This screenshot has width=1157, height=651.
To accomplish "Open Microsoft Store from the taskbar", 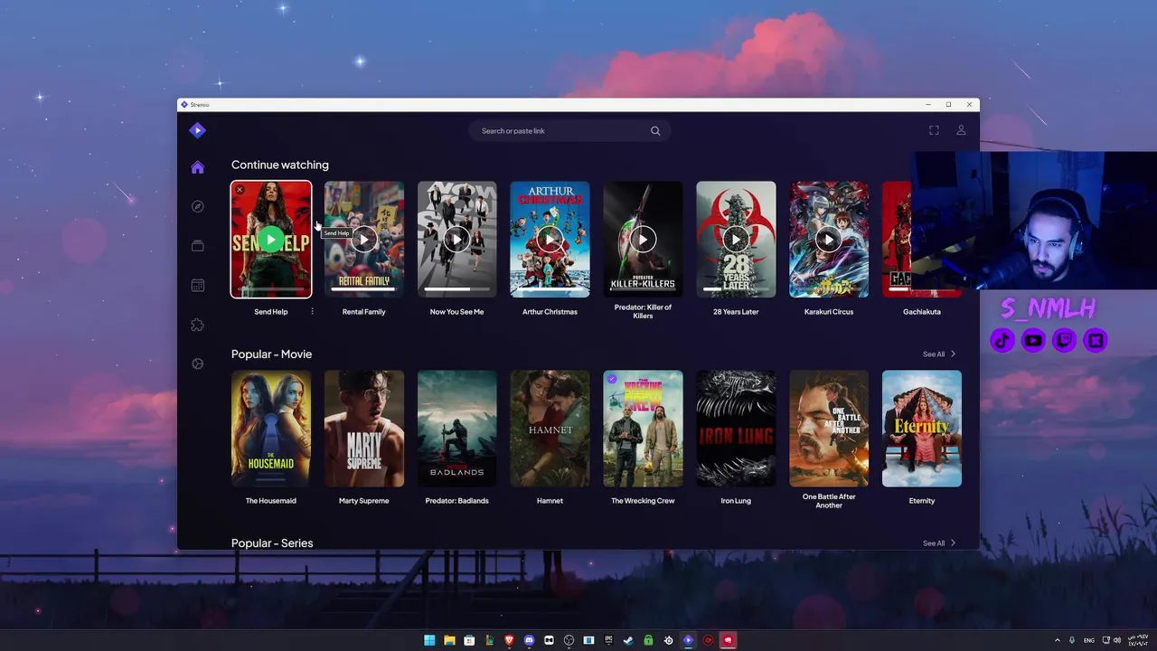I will [x=469, y=640].
